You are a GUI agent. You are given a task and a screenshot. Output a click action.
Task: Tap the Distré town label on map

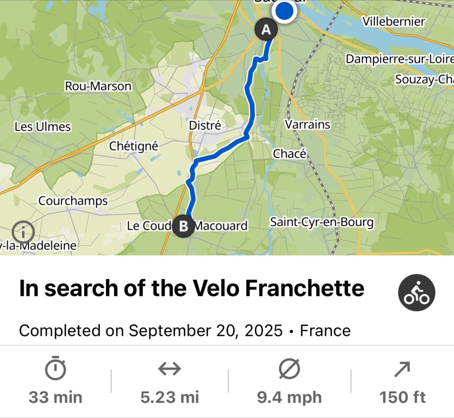[x=205, y=126]
